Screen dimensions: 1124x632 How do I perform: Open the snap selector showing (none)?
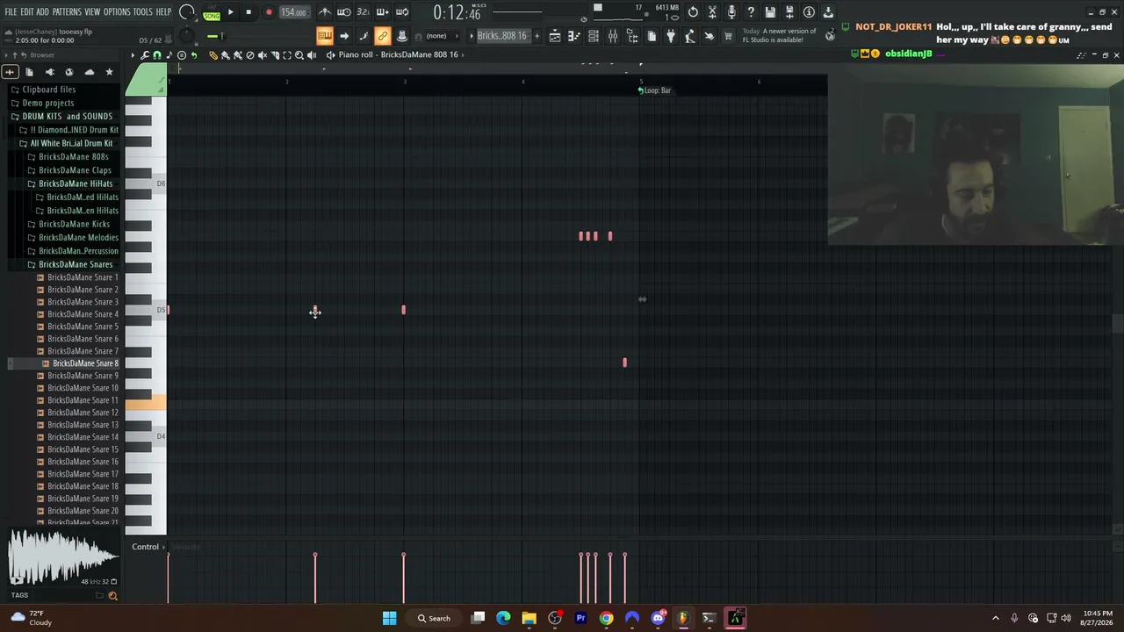[x=436, y=36]
